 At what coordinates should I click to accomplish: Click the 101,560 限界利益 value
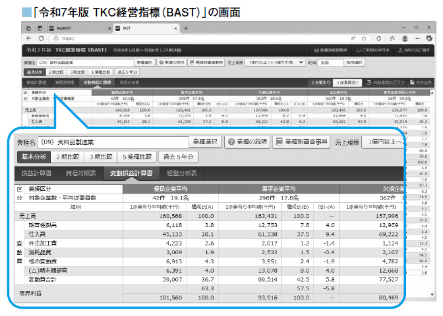[171, 298]
